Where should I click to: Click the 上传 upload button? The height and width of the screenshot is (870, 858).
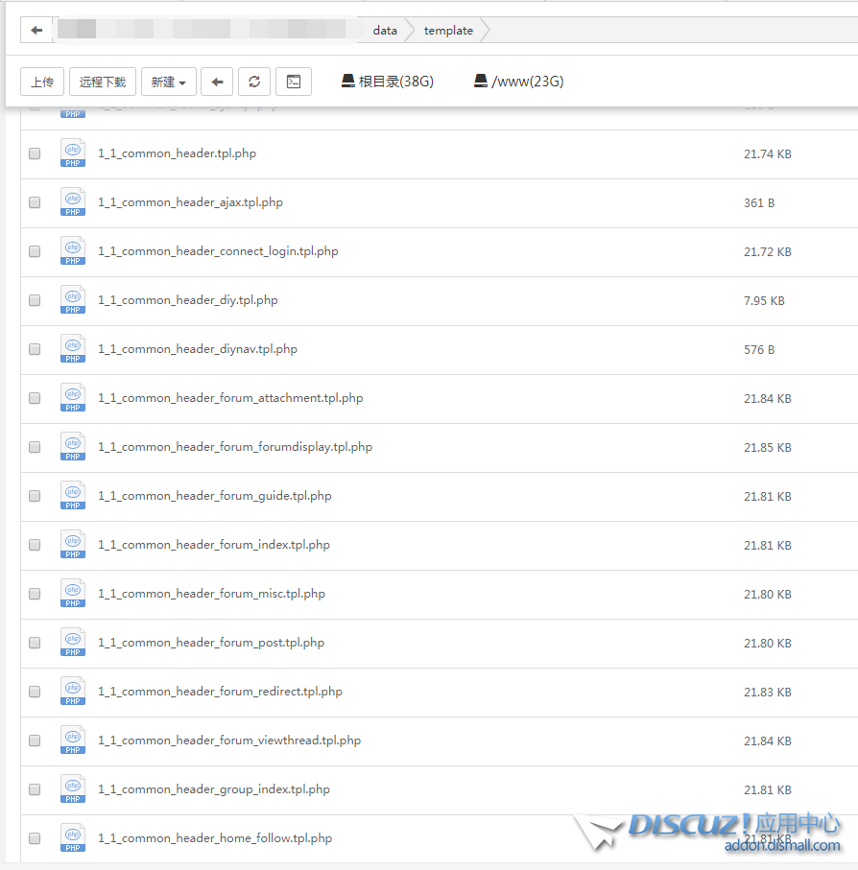tap(42, 82)
